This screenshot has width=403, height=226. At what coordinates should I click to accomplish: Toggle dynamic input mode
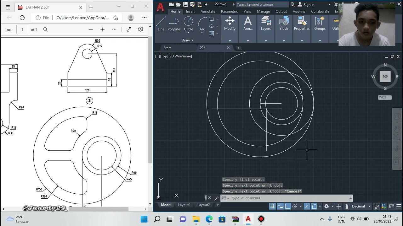(x=280, y=206)
